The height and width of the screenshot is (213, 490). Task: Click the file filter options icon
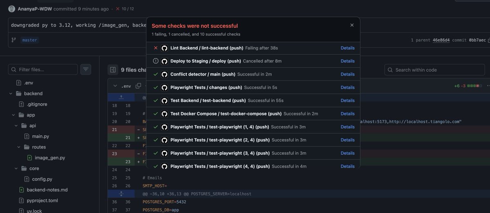click(86, 69)
